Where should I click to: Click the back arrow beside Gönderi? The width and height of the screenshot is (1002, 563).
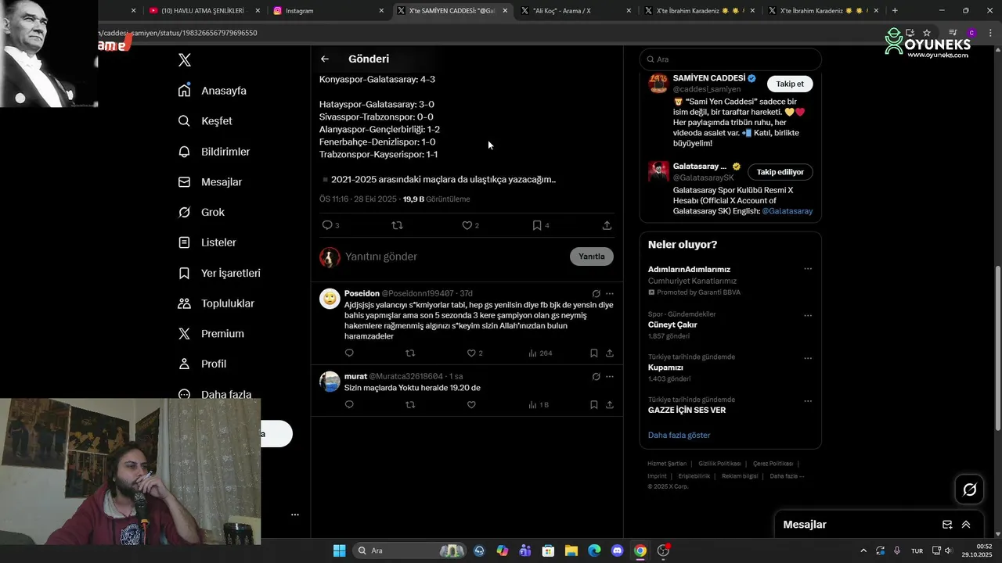[x=325, y=59]
